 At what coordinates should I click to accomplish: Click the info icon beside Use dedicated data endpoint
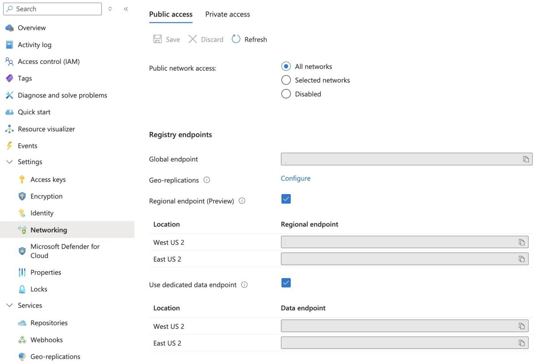(x=244, y=284)
